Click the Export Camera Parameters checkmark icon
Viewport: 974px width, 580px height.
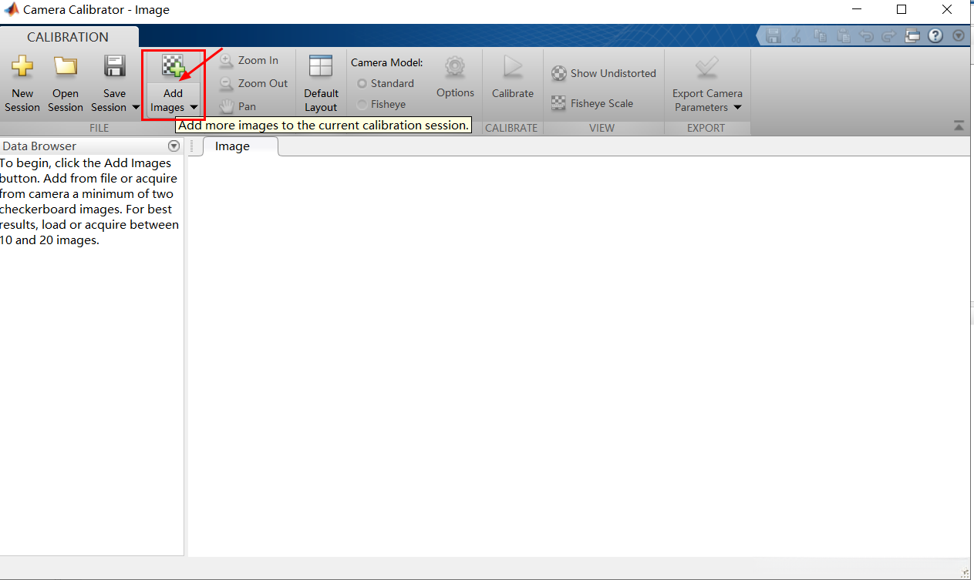[707, 67]
